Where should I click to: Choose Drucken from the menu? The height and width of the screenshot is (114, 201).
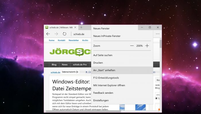point(122,63)
